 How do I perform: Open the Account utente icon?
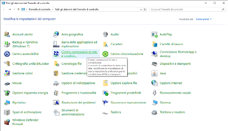click(7, 35)
